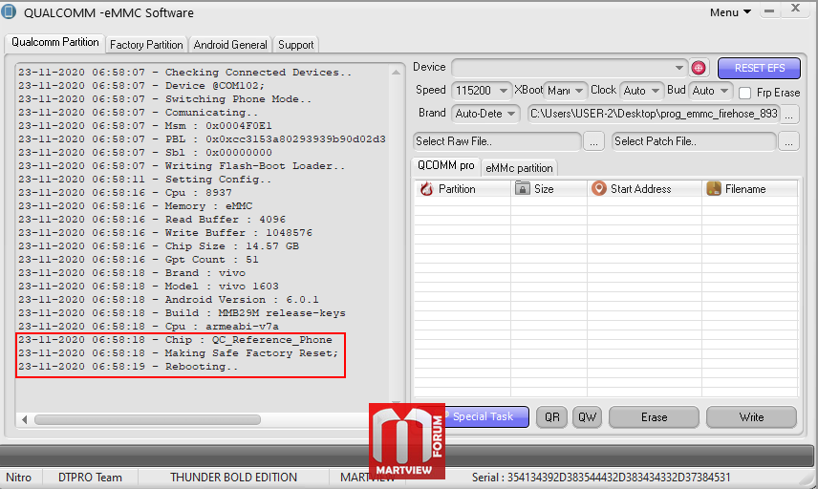
Task: Open the Clock Auto dropdown
Action: coord(641,91)
